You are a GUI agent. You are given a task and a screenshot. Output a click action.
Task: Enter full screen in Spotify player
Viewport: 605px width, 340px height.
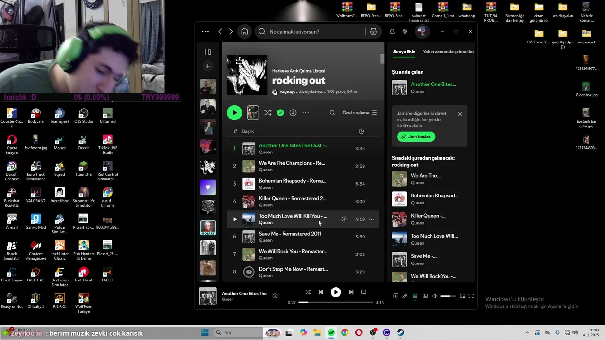pos(471,296)
